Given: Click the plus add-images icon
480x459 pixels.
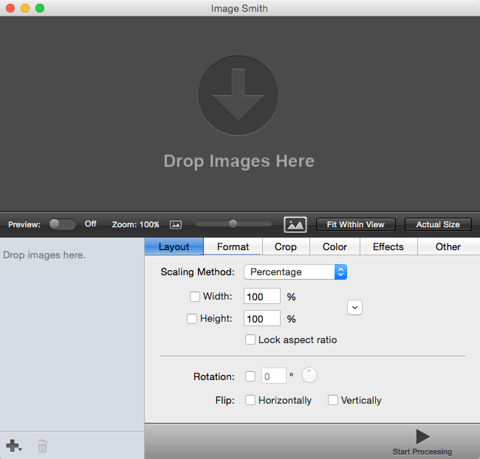Looking at the screenshot, I should coord(13,446).
